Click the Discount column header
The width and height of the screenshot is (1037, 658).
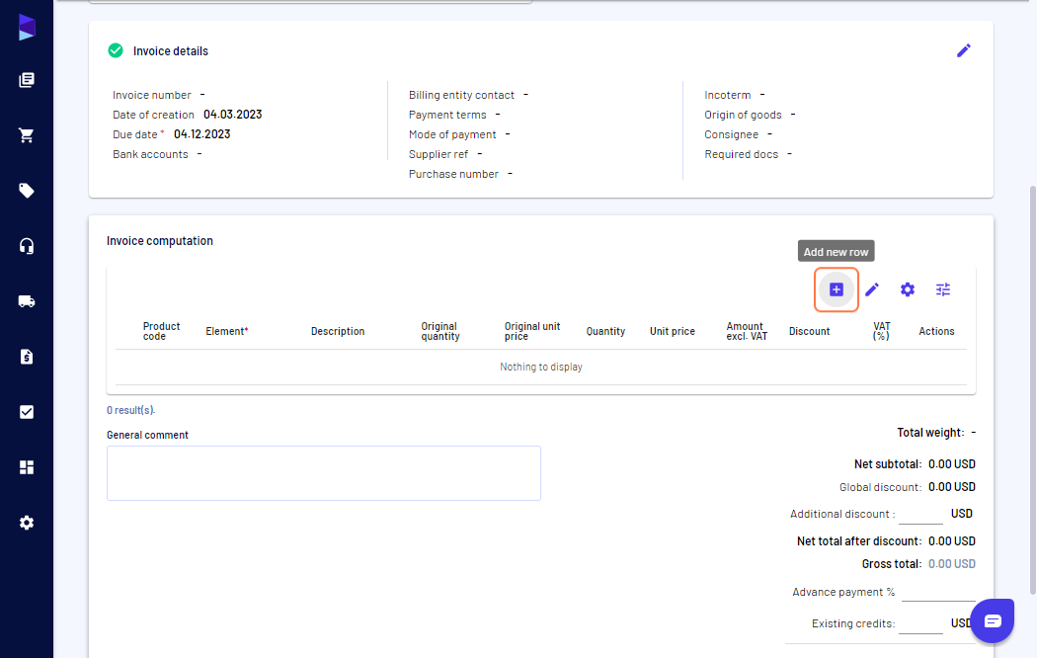810,331
